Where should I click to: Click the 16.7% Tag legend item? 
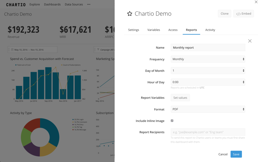coord(77,127)
